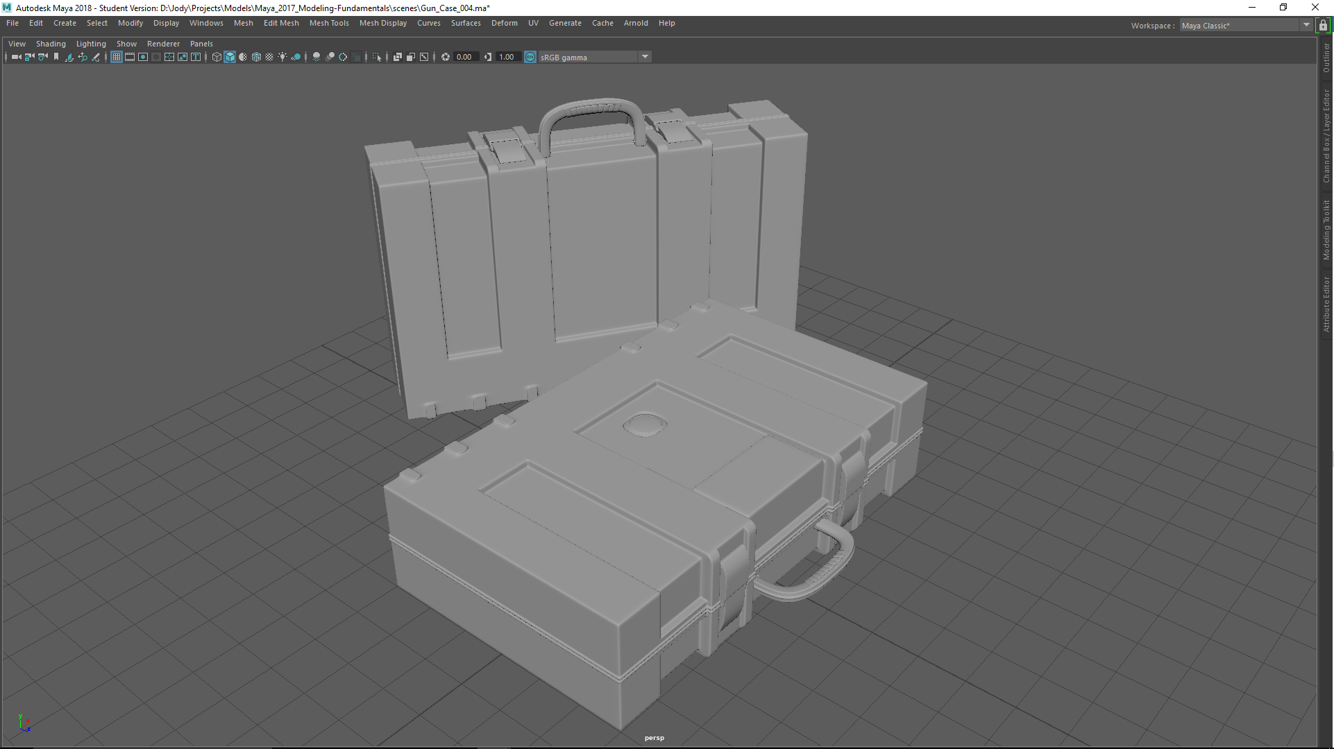This screenshot has width=1334, height=749.
Task: Click the Select Camera icon
Action: (16, 57)
